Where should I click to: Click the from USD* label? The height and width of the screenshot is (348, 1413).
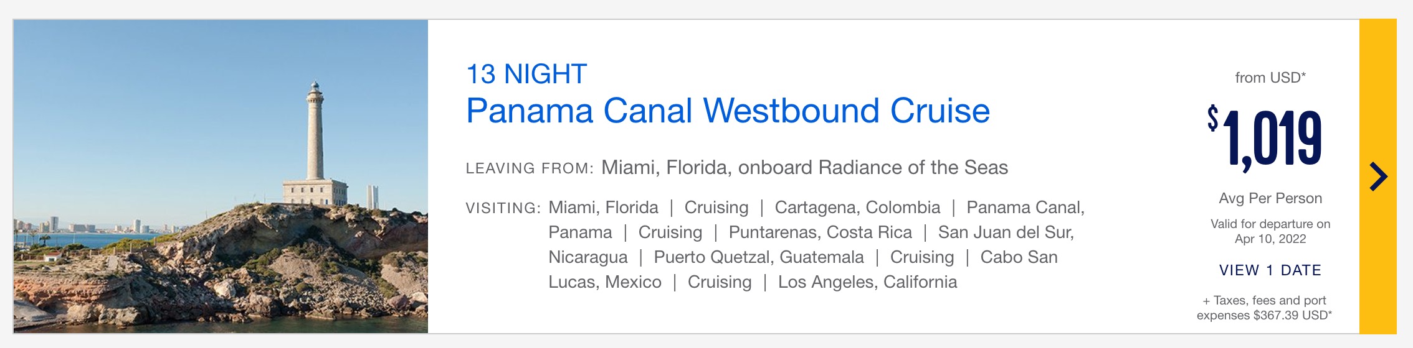pos(1270,78)
